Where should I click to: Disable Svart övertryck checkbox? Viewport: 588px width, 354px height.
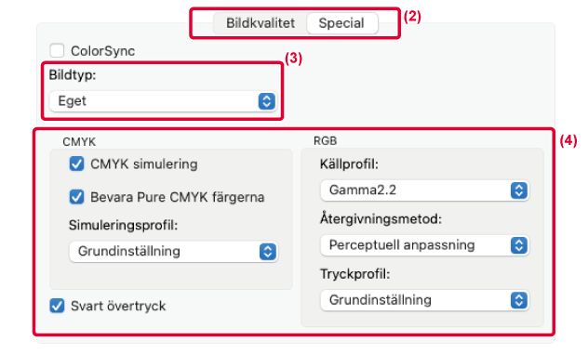[x=57, y=306]
